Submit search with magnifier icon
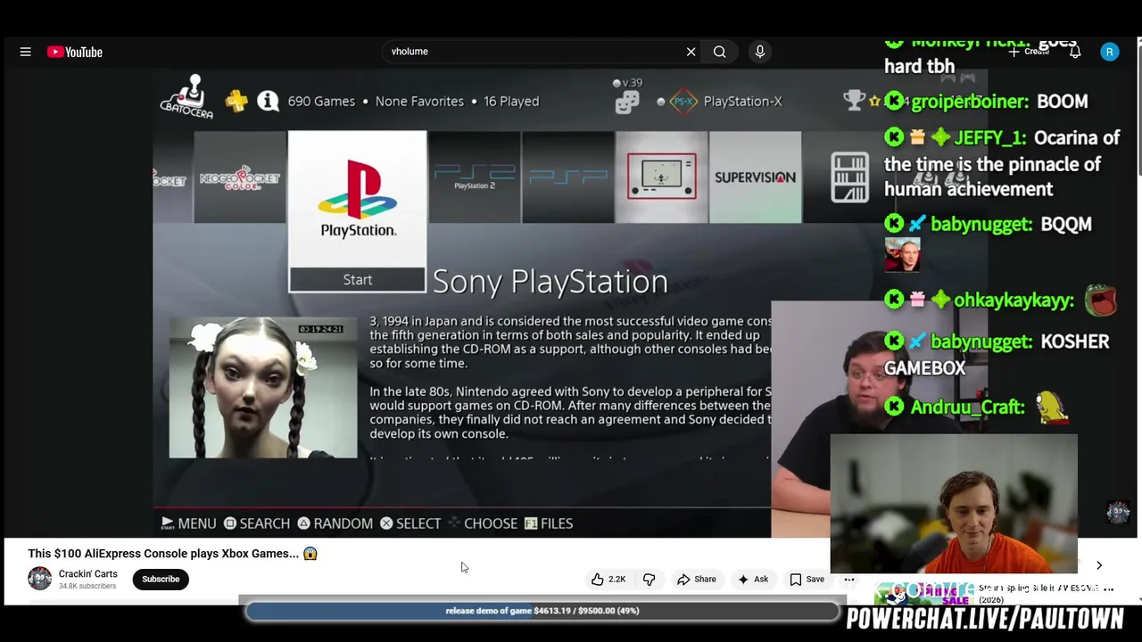The width and height of the screenshot is (1142, 642). tap(719, 52)
